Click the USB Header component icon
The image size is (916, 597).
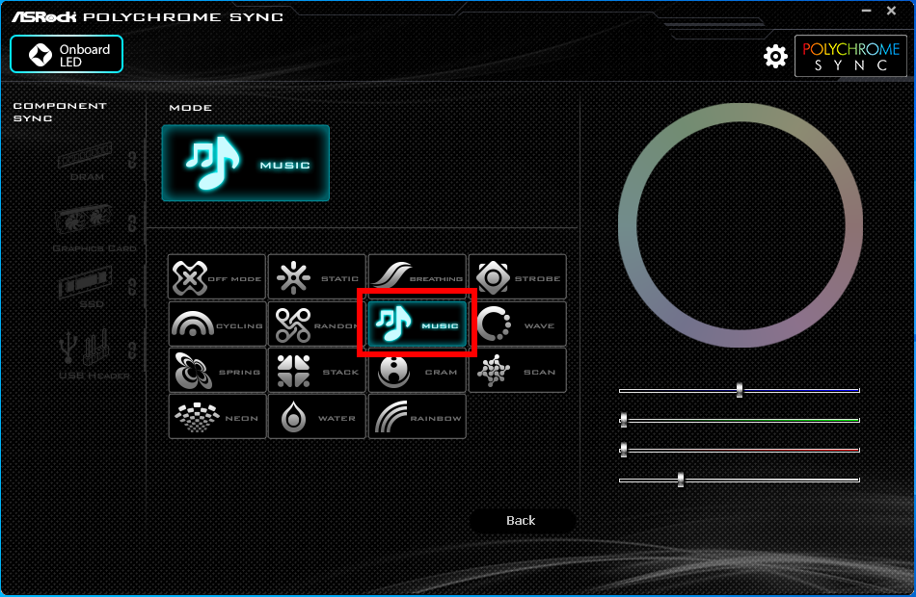85,347
